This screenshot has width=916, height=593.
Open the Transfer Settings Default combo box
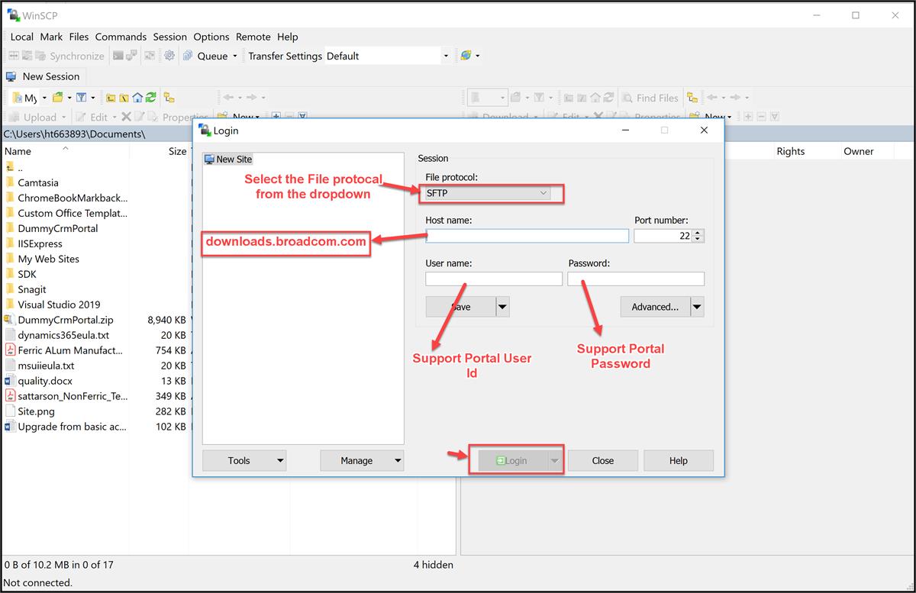[388, 56]
